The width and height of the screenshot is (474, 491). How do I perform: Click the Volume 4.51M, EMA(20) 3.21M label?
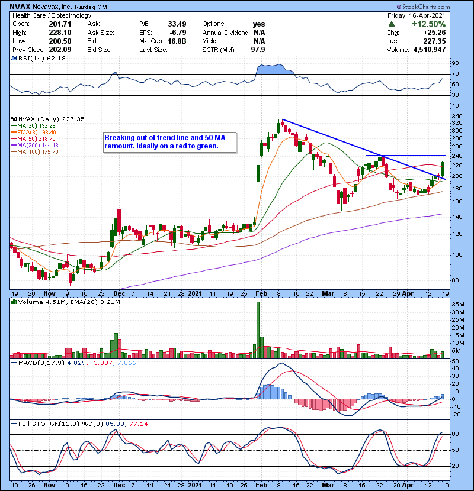69,302
